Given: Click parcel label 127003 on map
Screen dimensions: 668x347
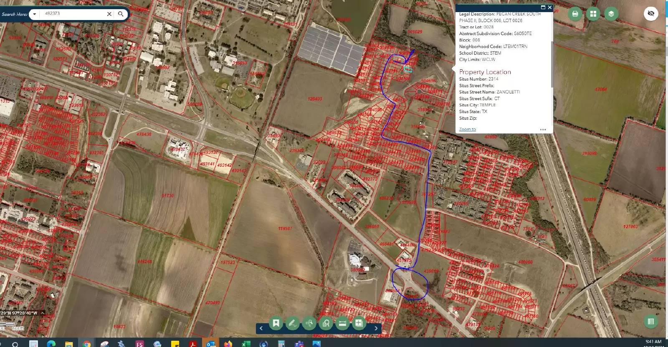Looking at the screenshot, I should click(x=630, y=226).
